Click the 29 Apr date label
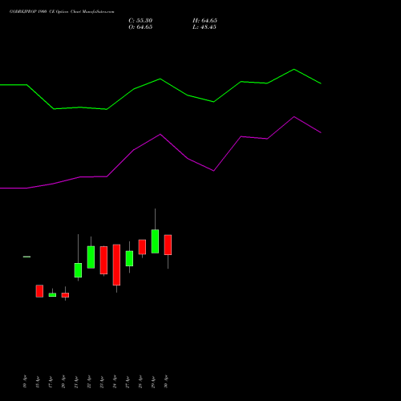 [153, 382]
